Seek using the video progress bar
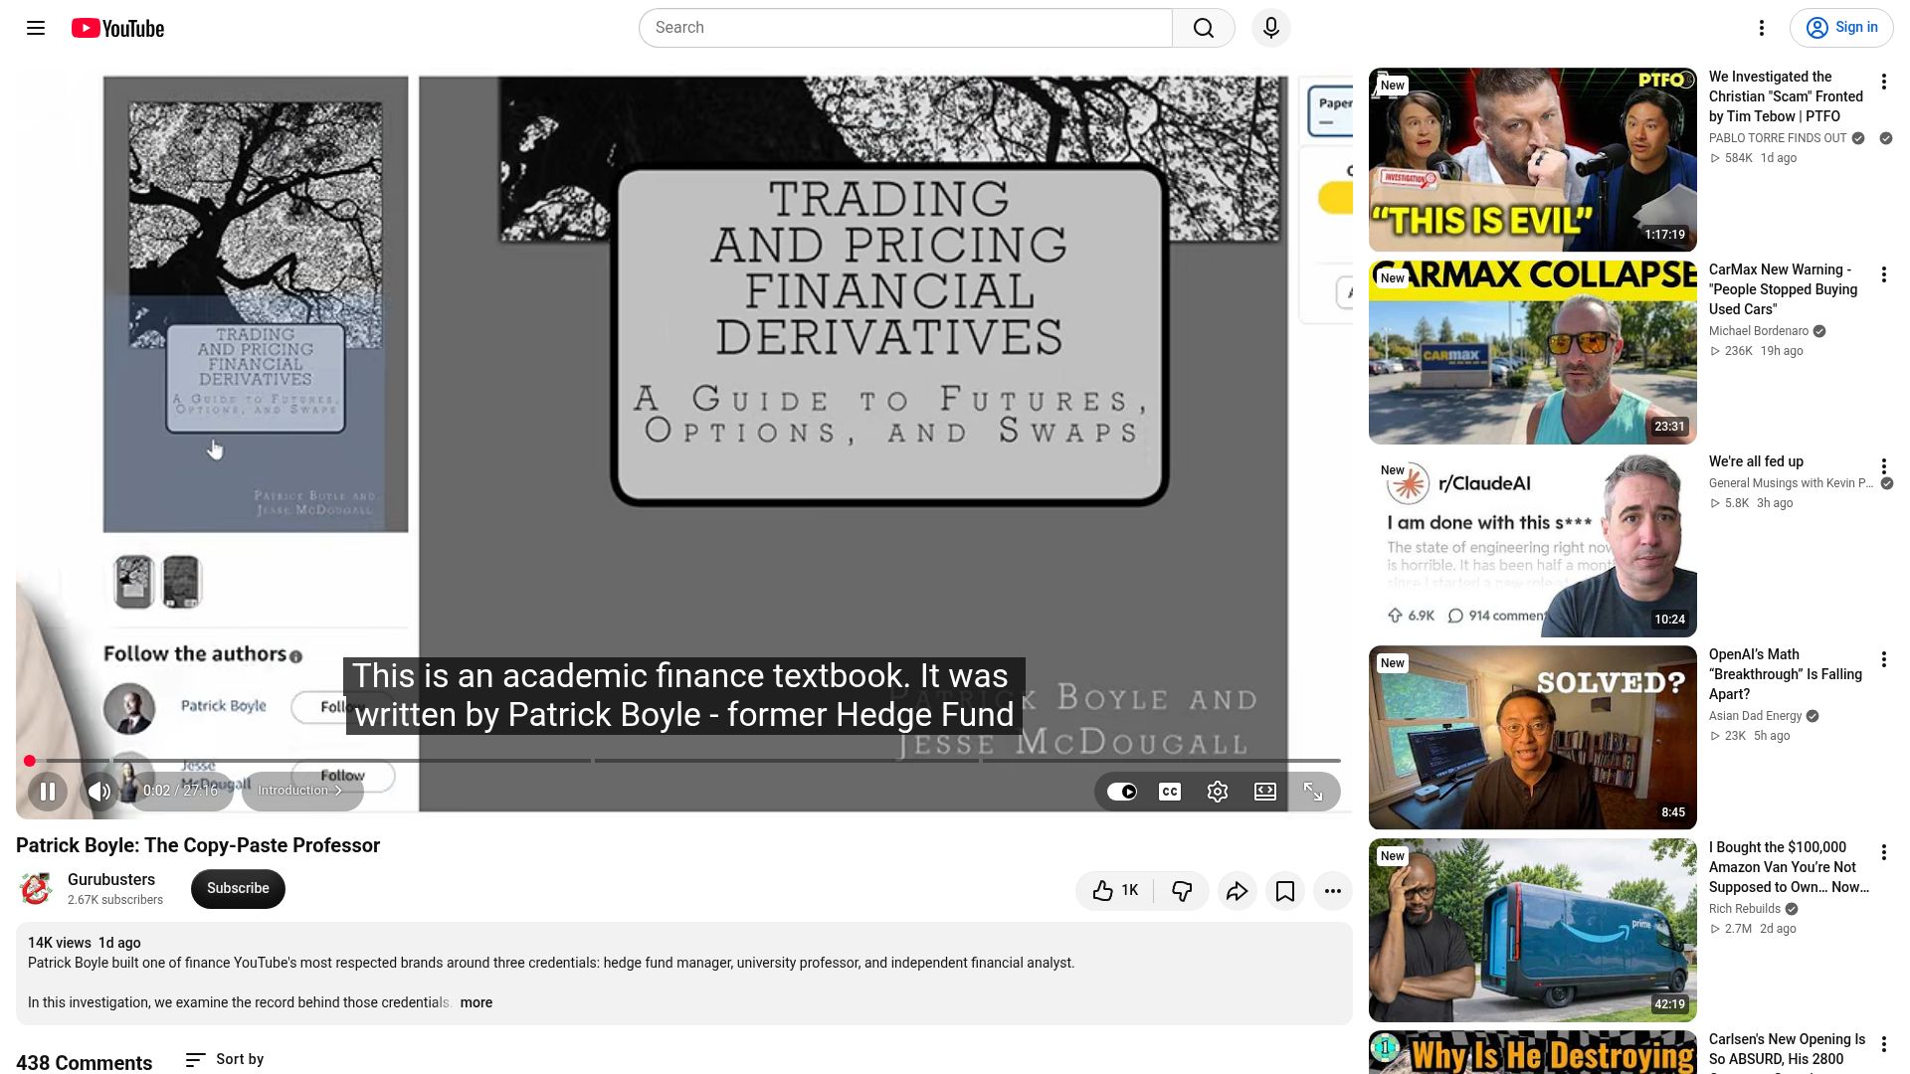The image size is (1910, 1074). point(684,761)
